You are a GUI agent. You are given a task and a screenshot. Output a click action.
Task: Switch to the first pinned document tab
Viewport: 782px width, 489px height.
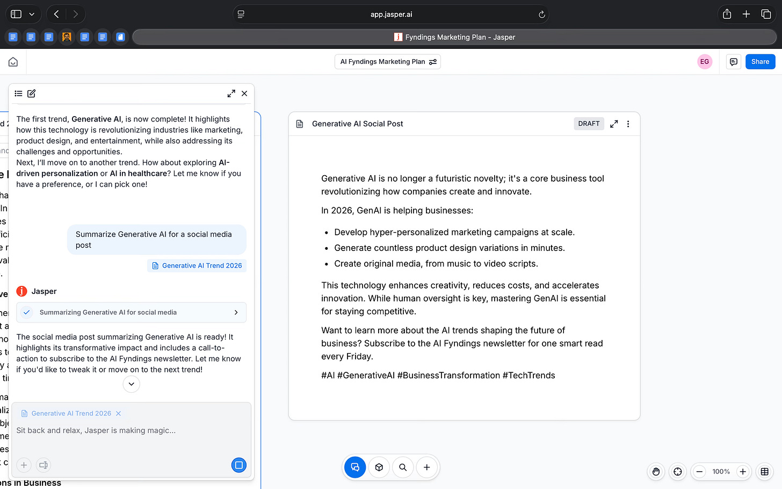13,37
